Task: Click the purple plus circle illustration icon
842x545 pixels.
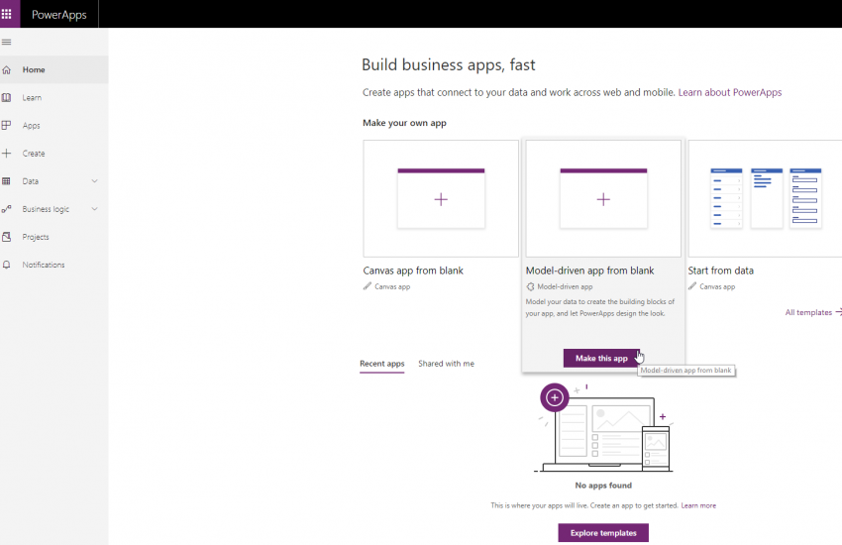Action: pyautogui.click(x=555, y=397)
